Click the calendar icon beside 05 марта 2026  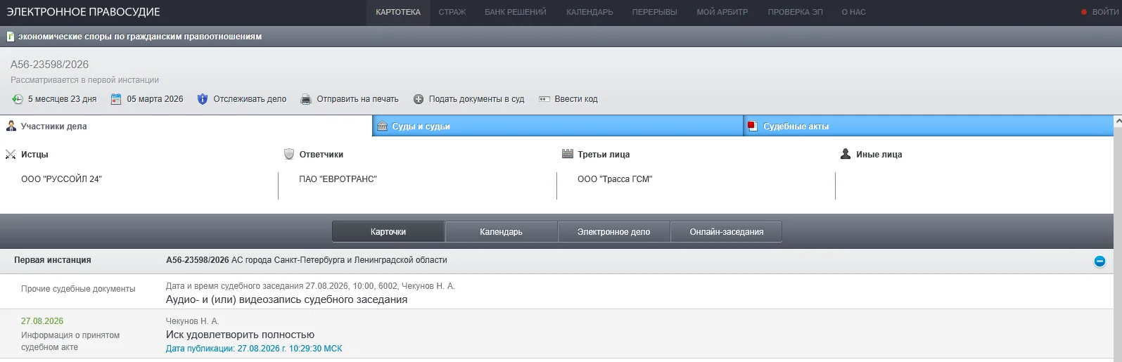pos(116,99)
